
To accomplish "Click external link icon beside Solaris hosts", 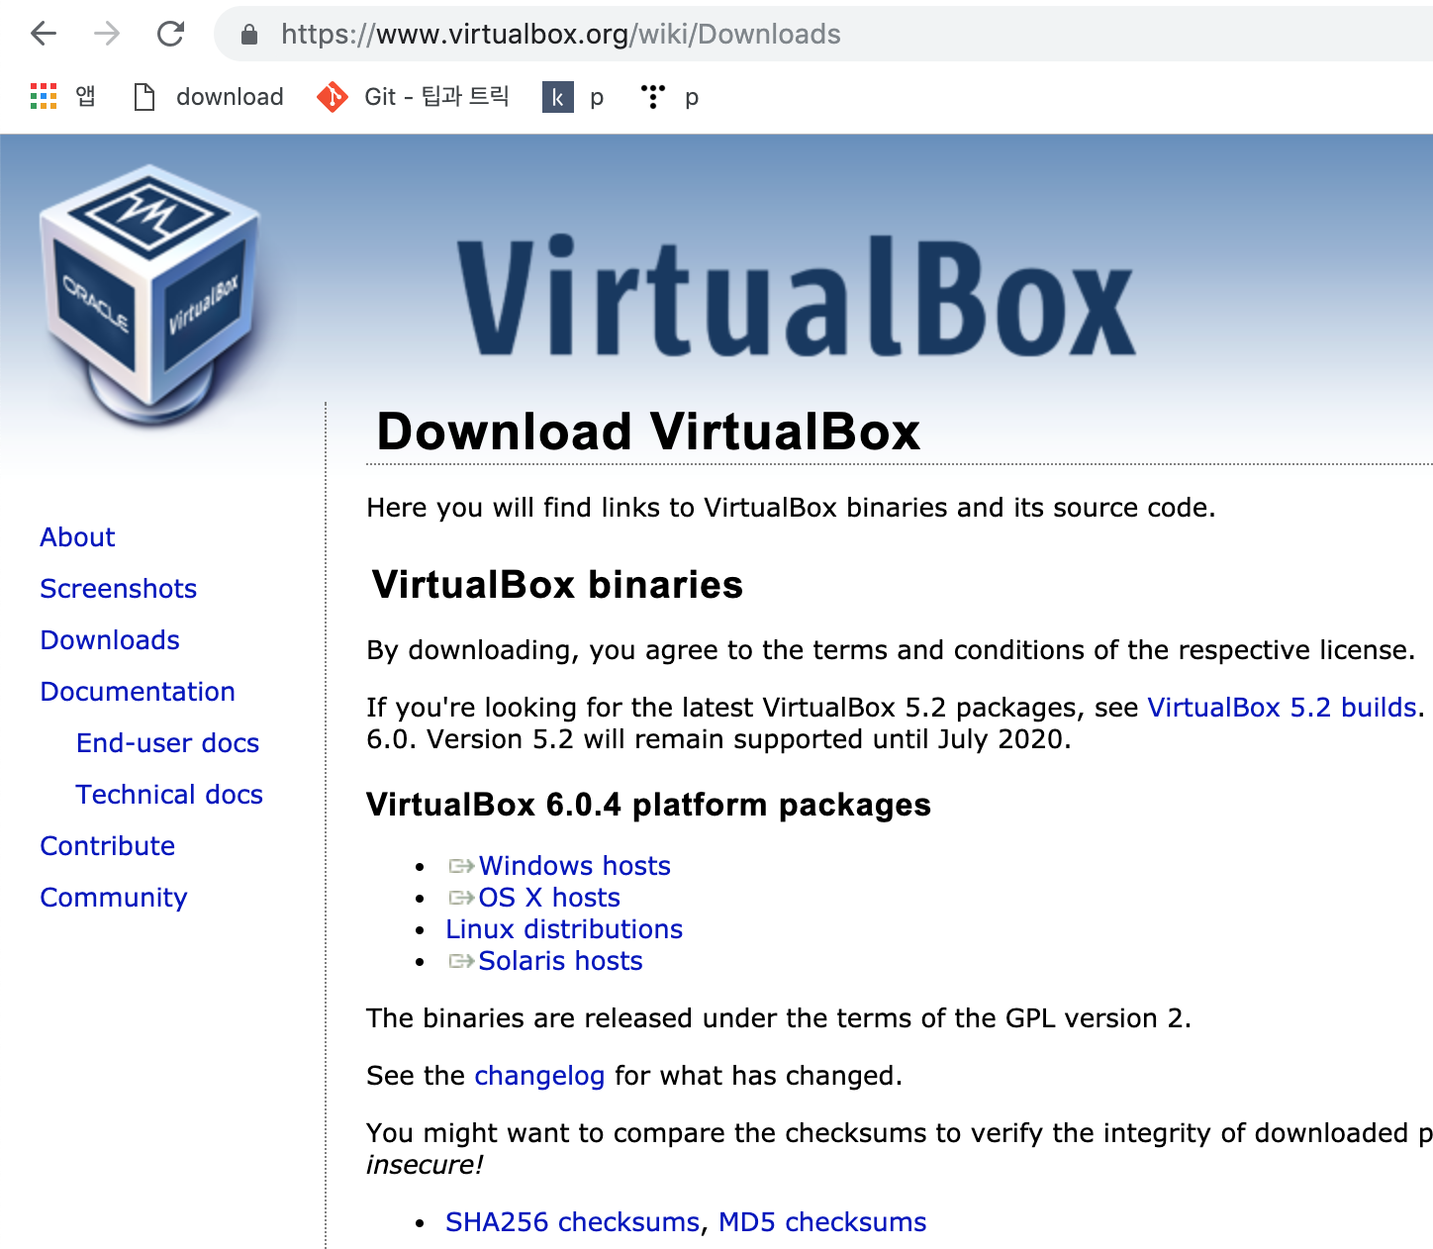I will tap(461, 961).
